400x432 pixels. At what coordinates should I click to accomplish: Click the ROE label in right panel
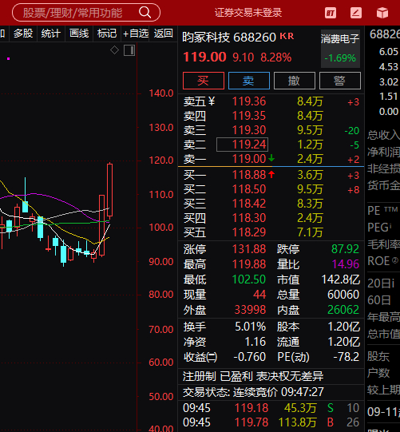click(383, 261)
